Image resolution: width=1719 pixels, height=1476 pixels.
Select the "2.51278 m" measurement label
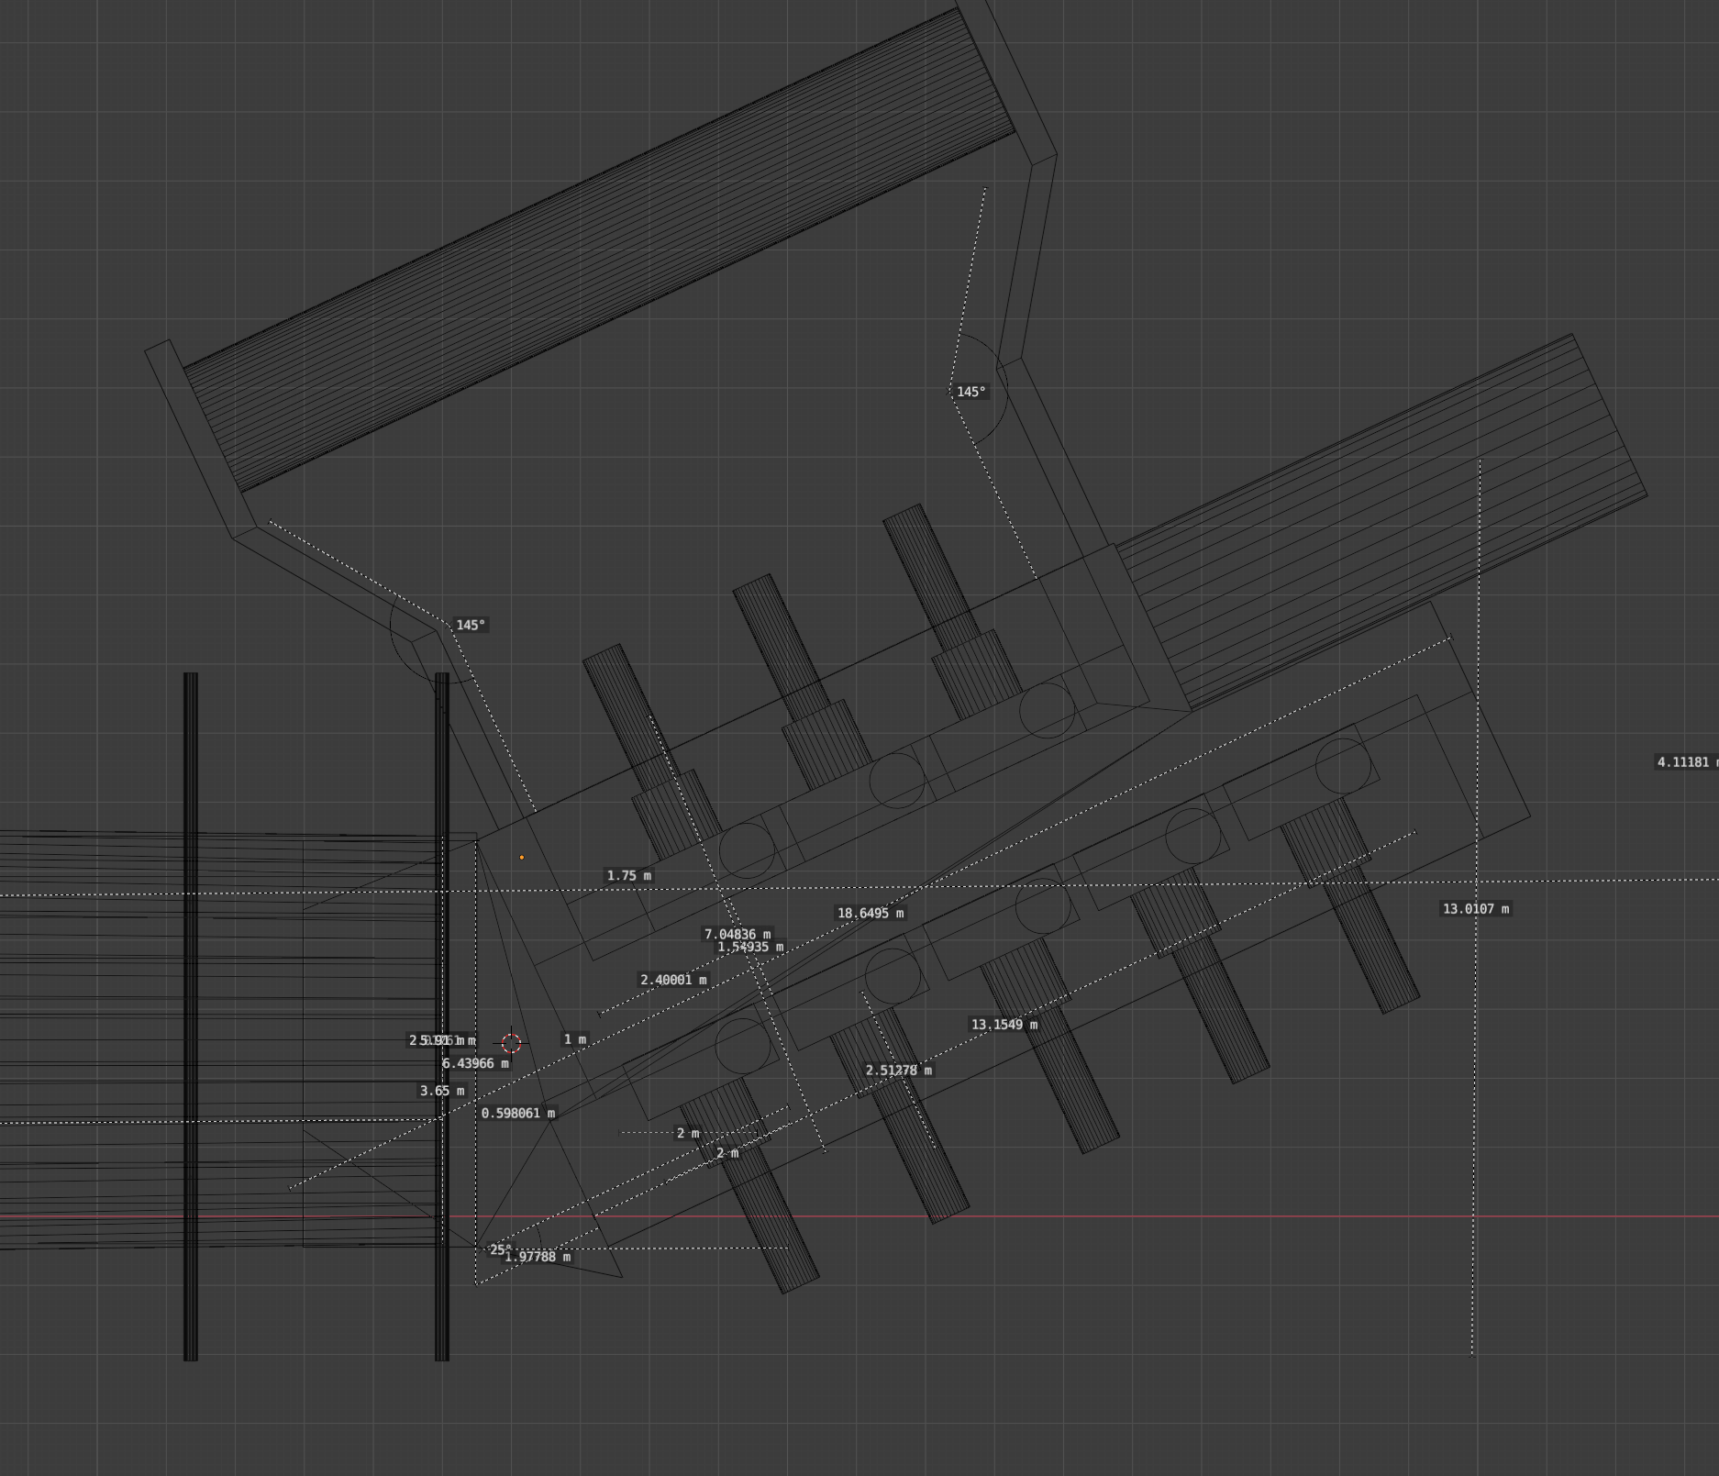click(x=899, y=1071)
